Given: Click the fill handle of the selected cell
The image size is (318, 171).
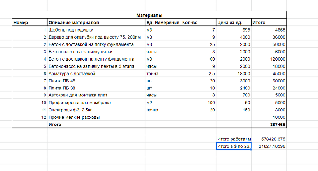Looking at the screenshot, I should 251,149.
